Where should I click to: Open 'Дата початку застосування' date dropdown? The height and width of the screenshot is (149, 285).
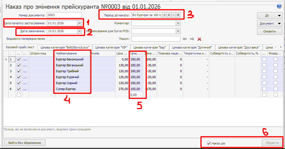tap(79, 23)
